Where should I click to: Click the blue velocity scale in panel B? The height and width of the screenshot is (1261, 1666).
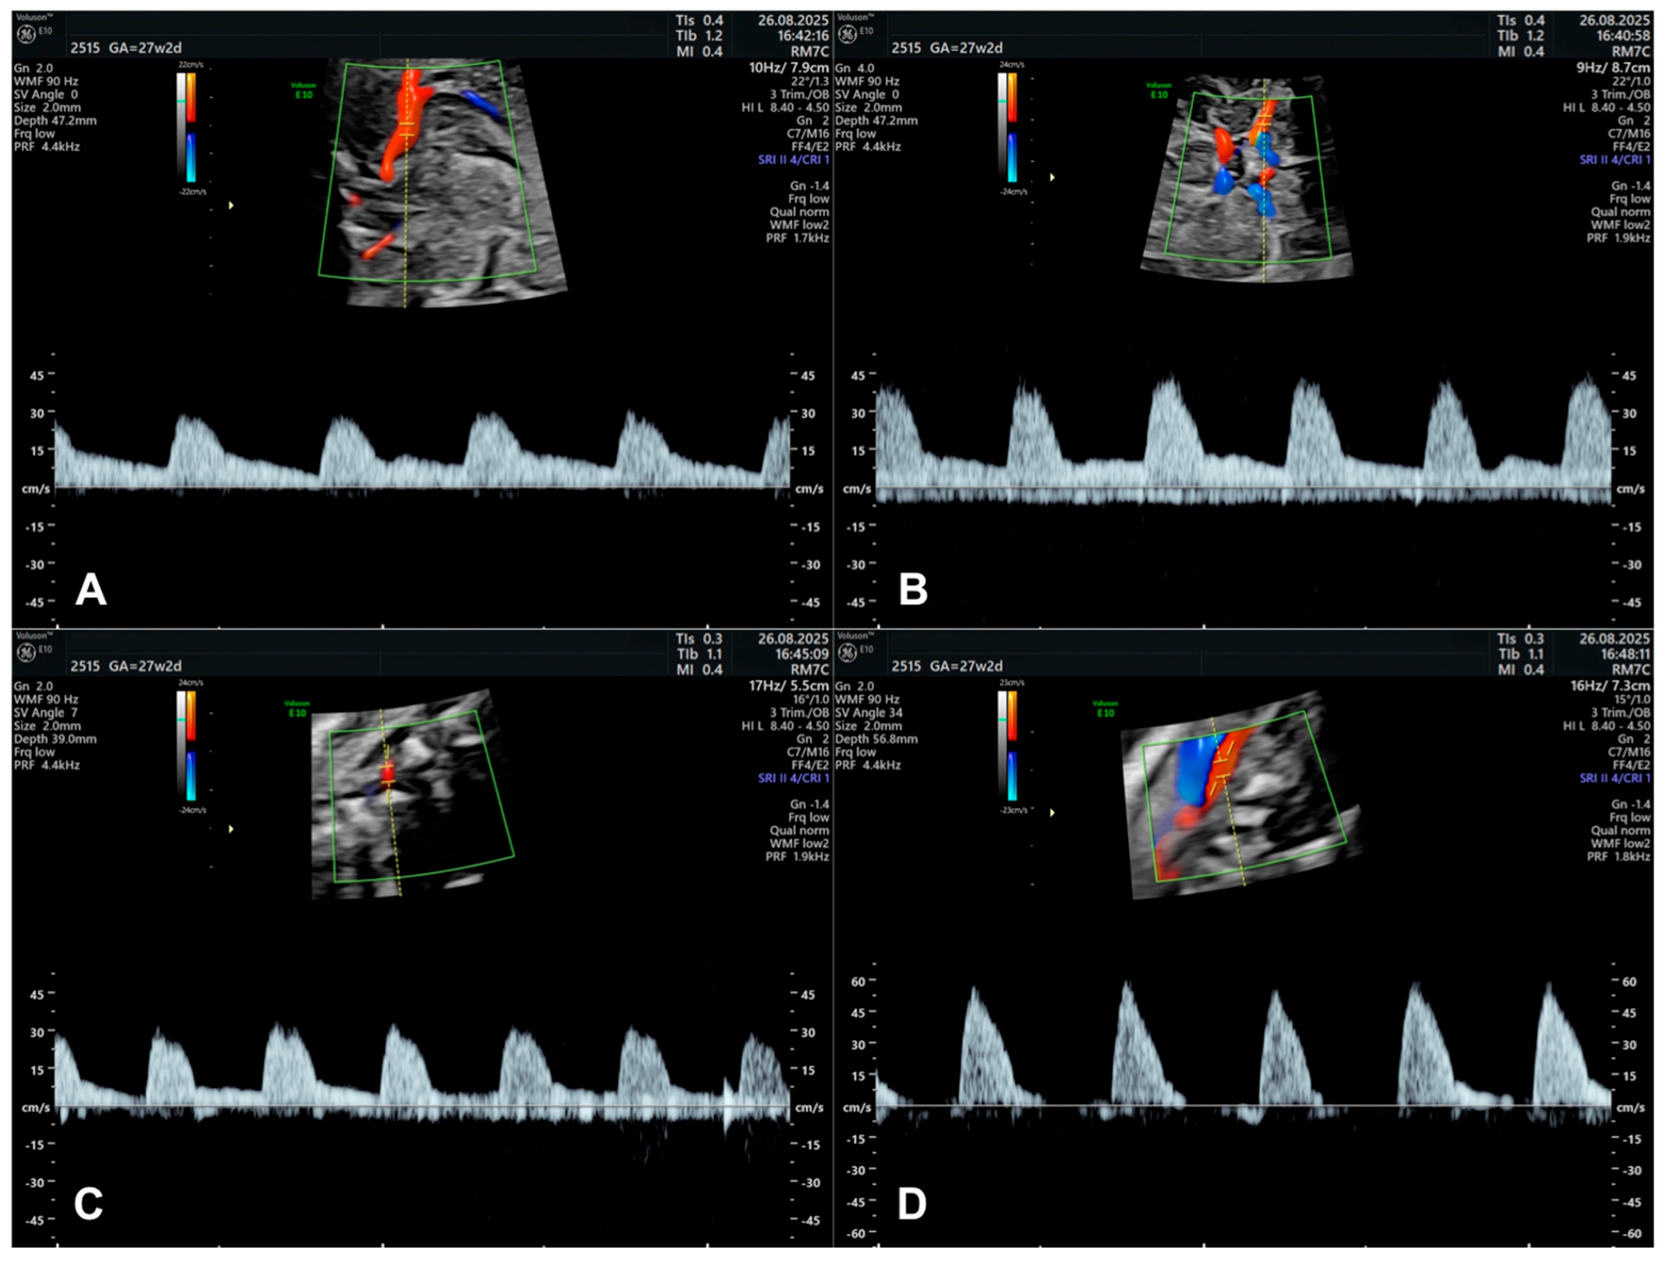(x=1012, y=158)
